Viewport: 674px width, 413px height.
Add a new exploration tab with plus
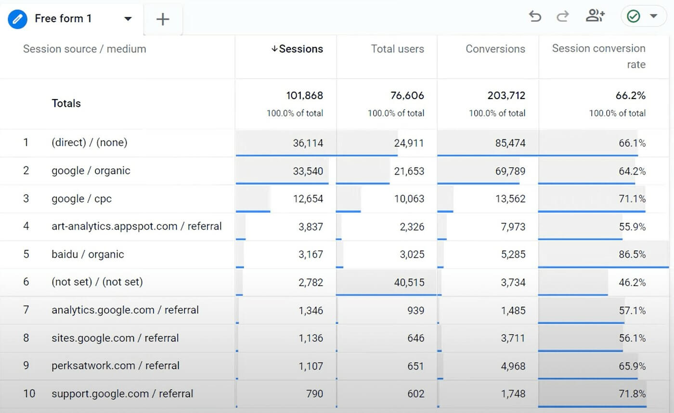163,19
